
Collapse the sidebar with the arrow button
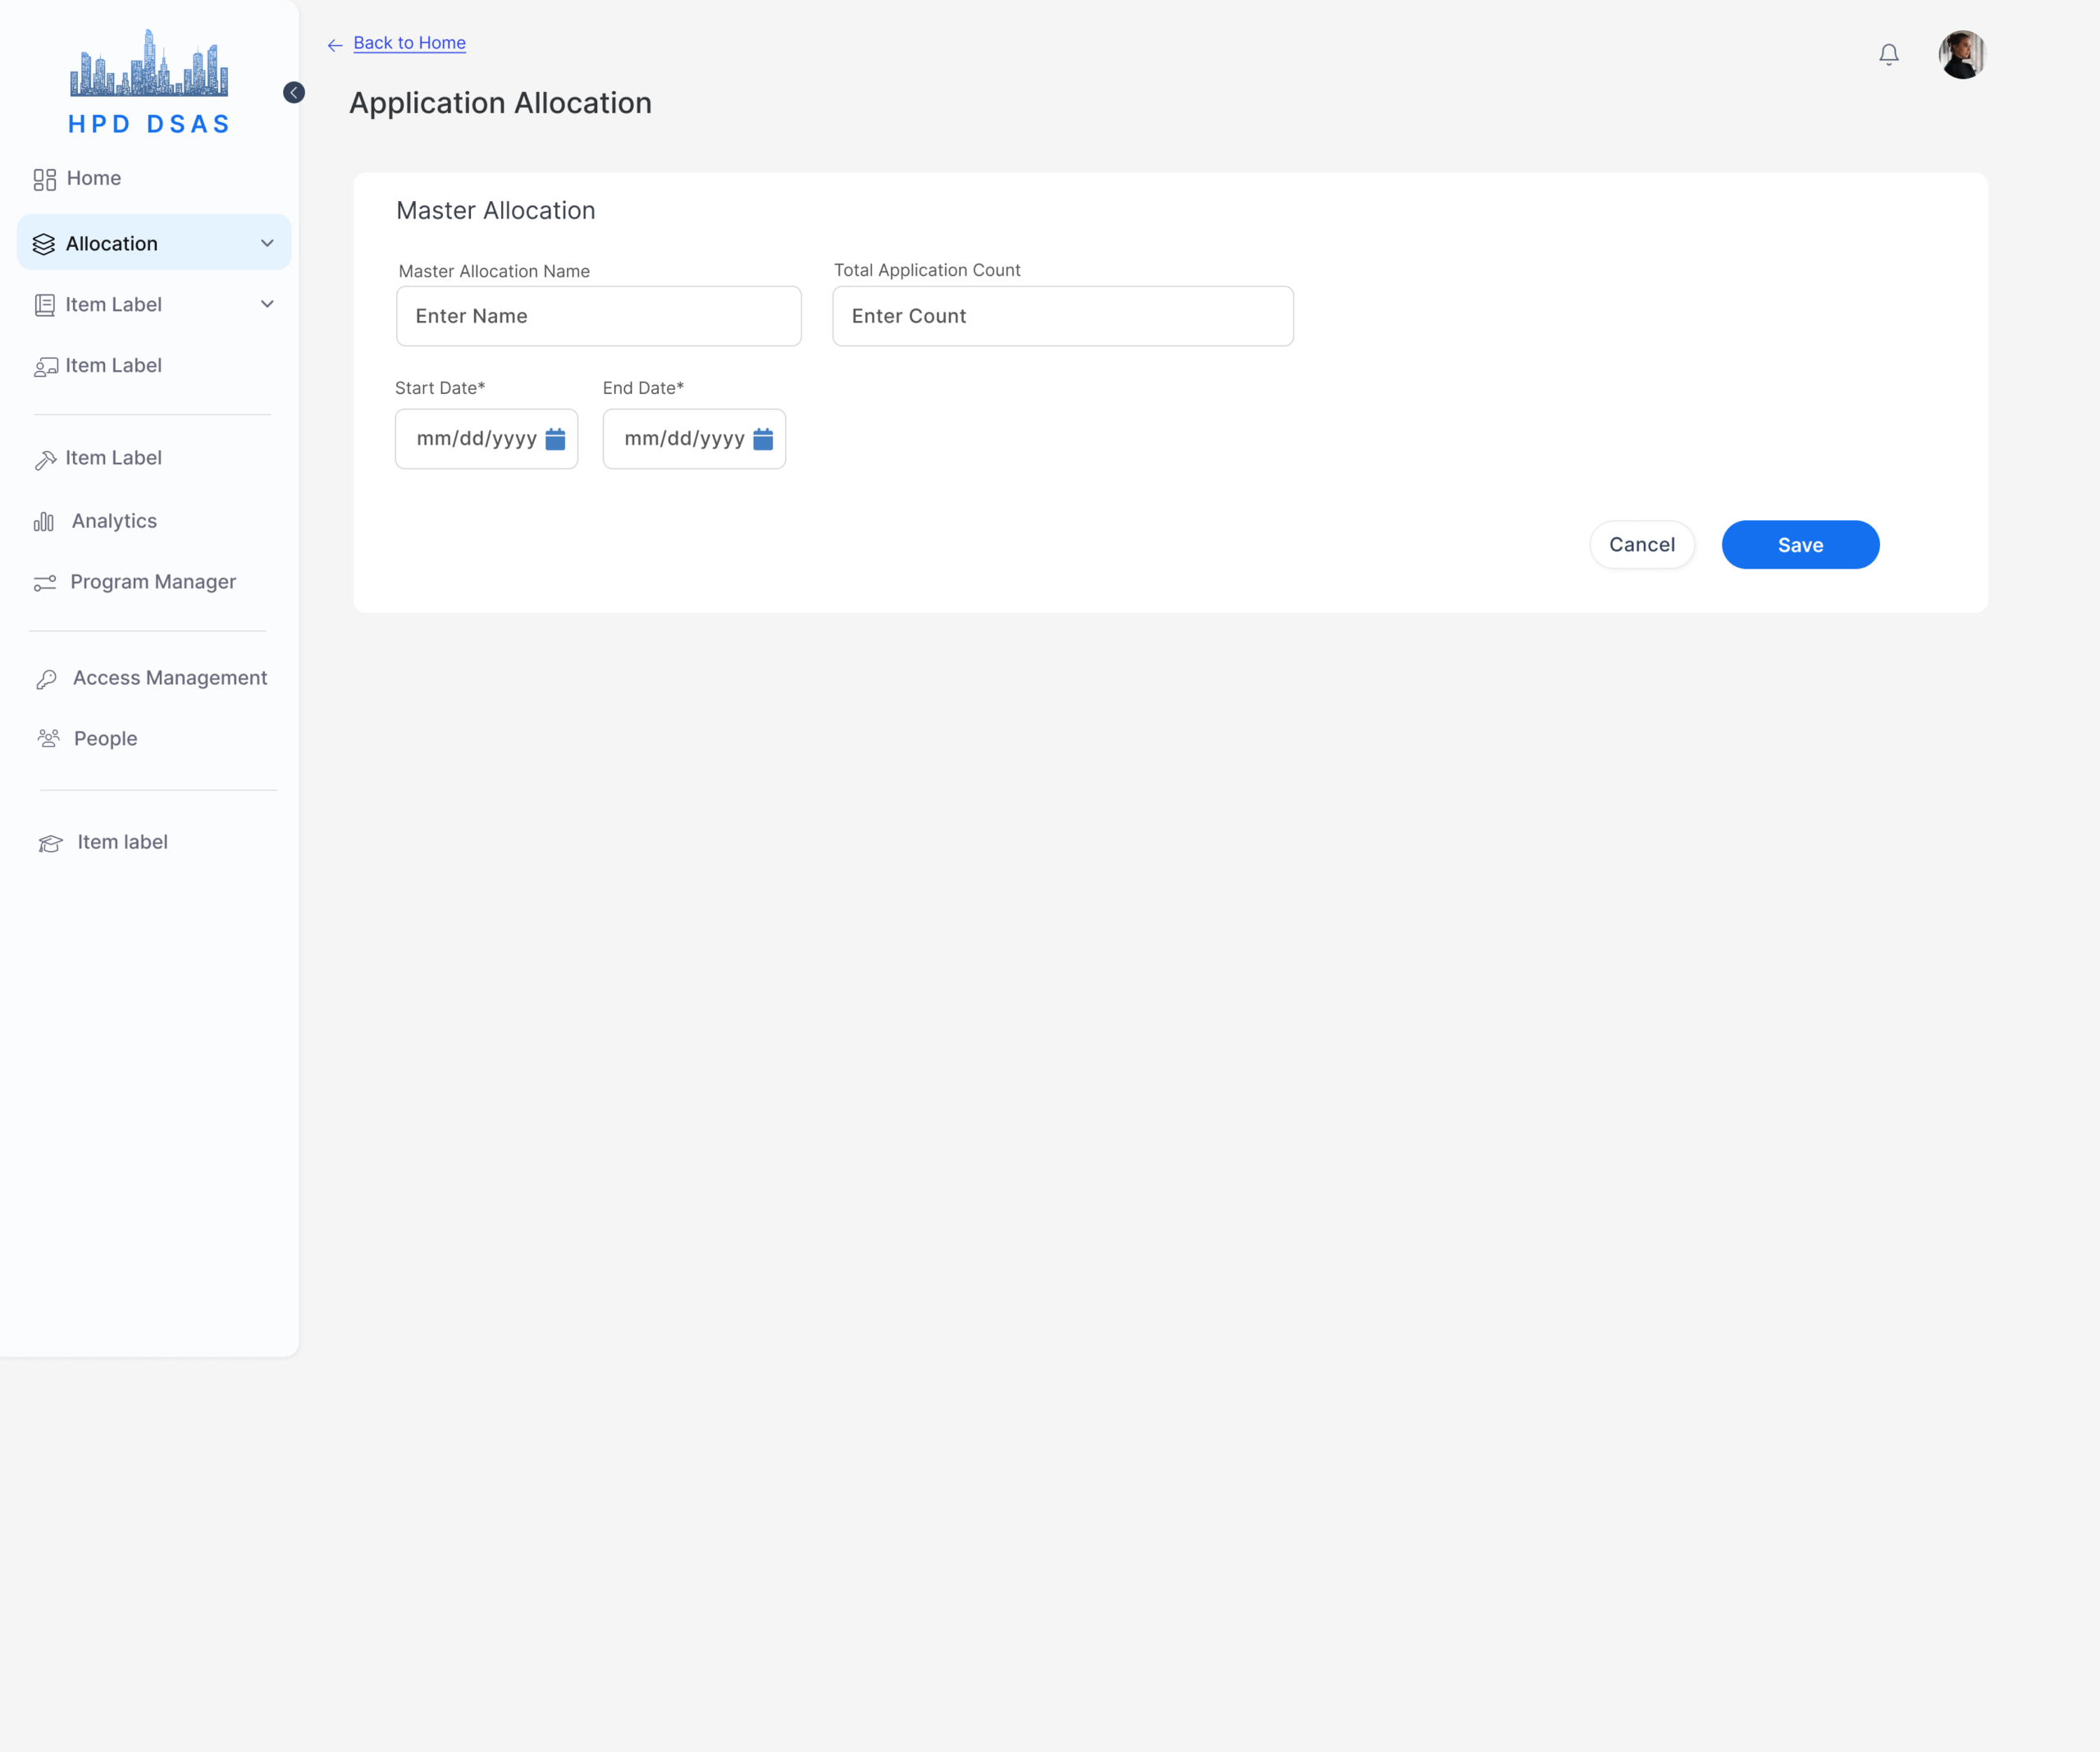[x=294, y=93]
